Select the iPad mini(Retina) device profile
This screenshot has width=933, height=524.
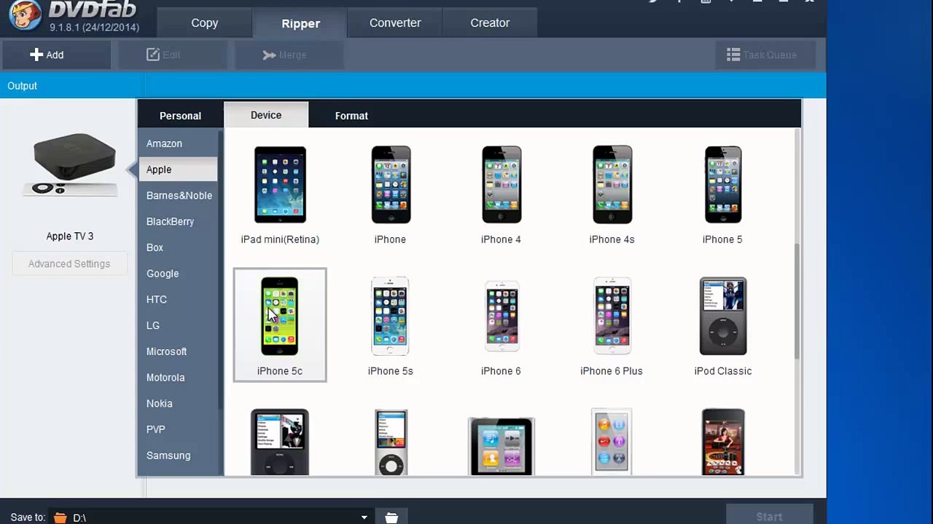click(x=280, y=194)
